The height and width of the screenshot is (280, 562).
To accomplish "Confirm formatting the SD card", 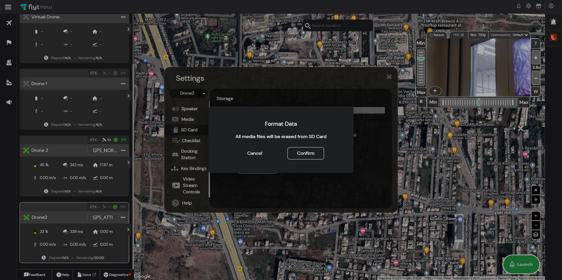I will click(x=306, y=153).
